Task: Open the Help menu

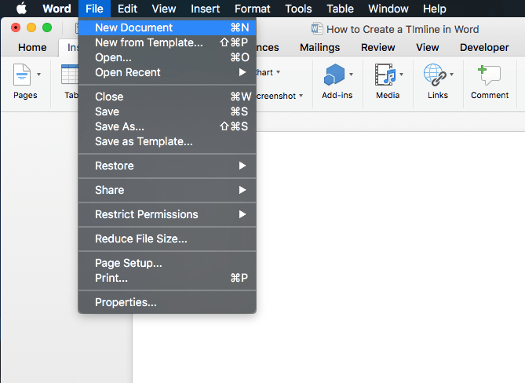Action: [x=434, y=9]
